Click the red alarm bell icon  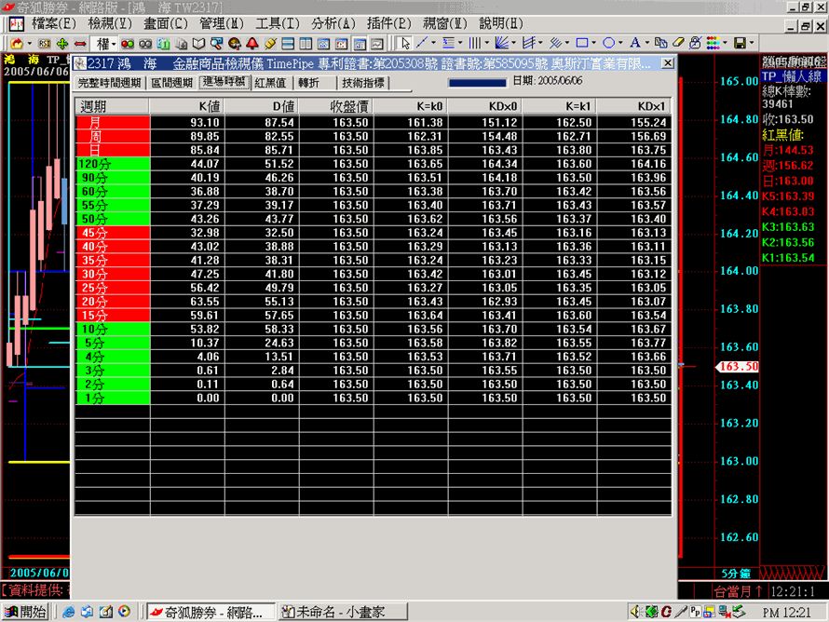tap(251, 43)
